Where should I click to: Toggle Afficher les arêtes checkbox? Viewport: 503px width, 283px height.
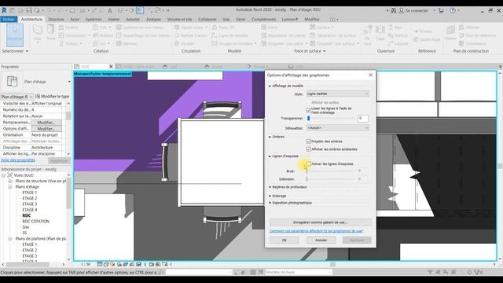pos(309,102)
